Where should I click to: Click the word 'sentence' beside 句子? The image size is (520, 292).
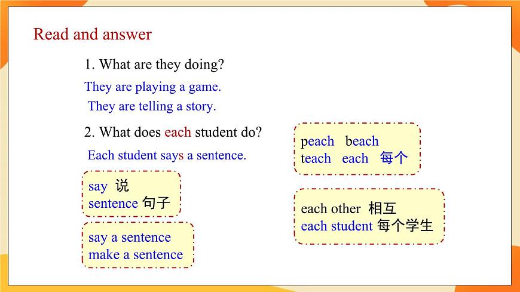[x=113, y=204]
